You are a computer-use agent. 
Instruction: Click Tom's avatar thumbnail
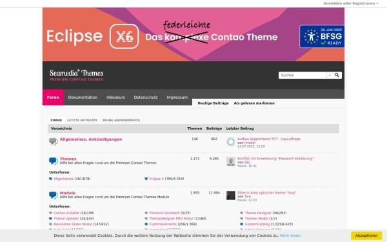click(x=231, y=196)
